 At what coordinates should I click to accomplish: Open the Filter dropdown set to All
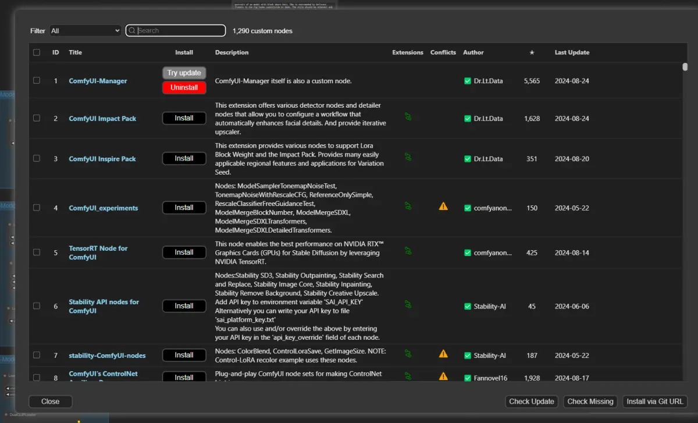click(85, 31)
